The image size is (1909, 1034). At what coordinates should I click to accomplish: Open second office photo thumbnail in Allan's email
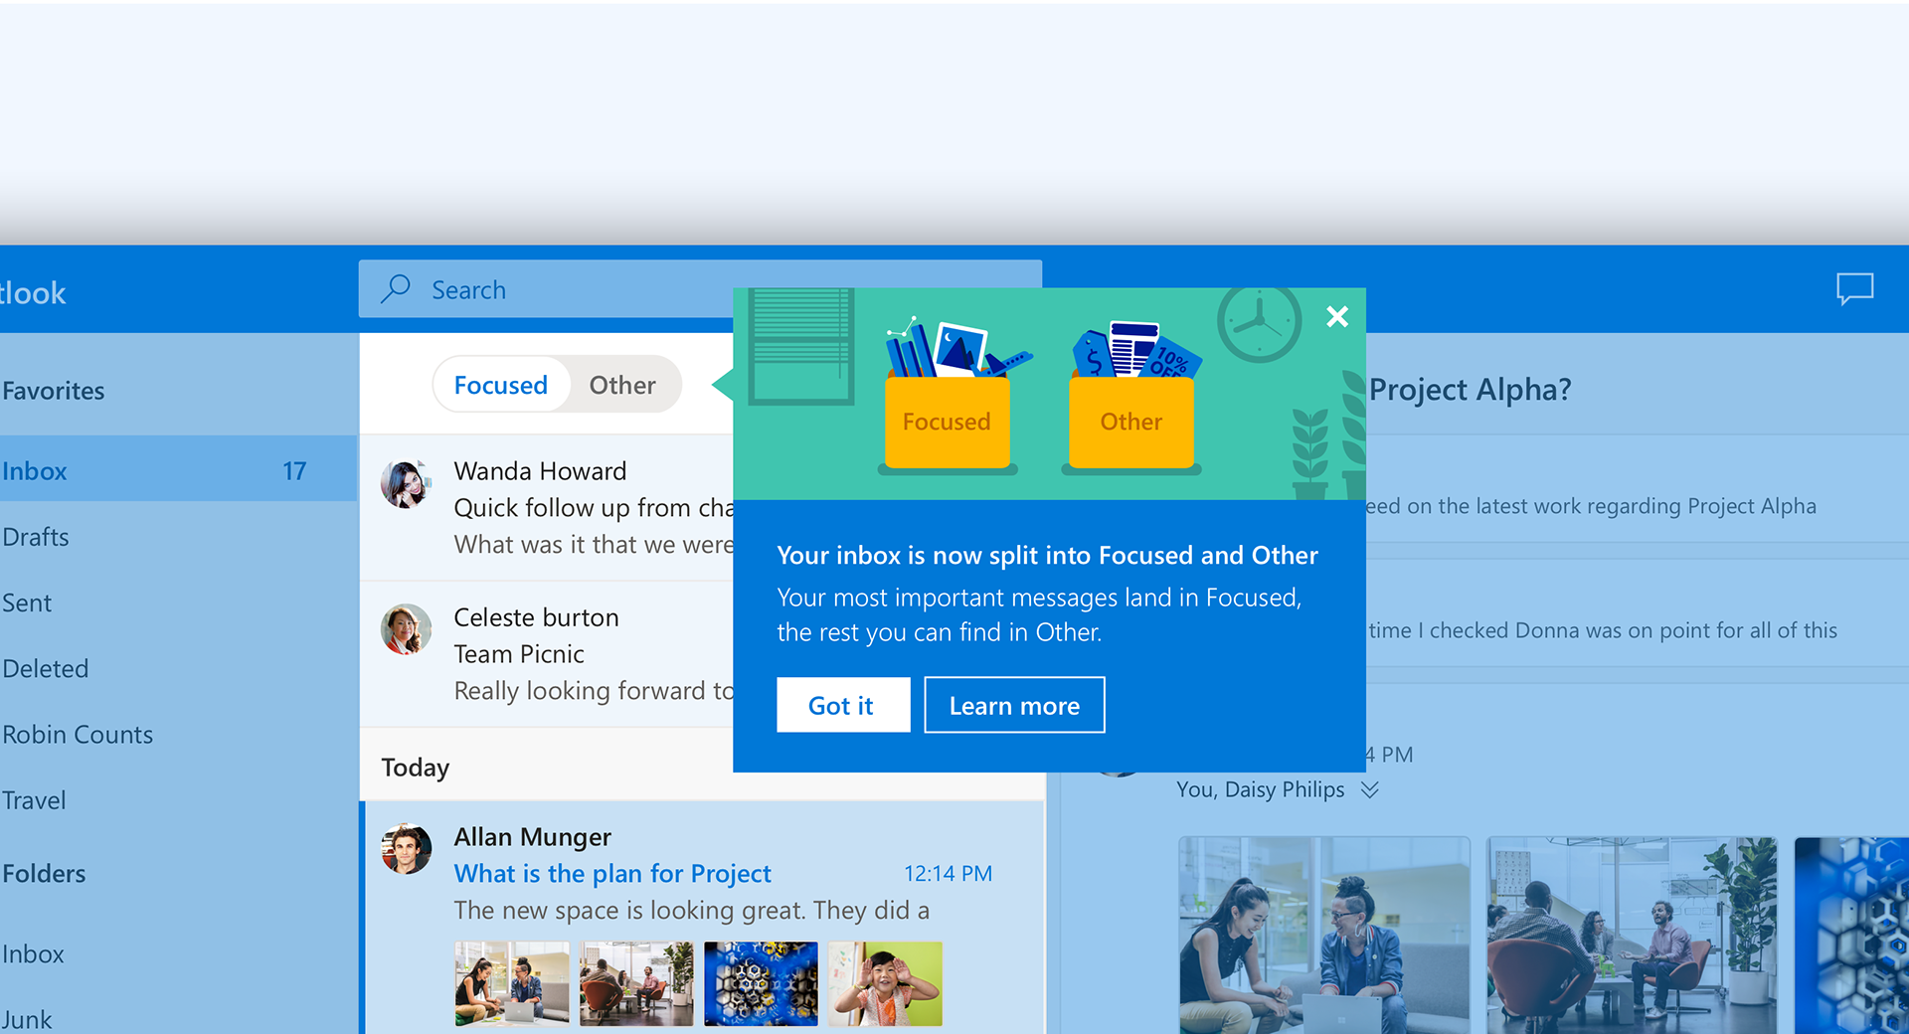pyautogui.click(x=636, y=983)
